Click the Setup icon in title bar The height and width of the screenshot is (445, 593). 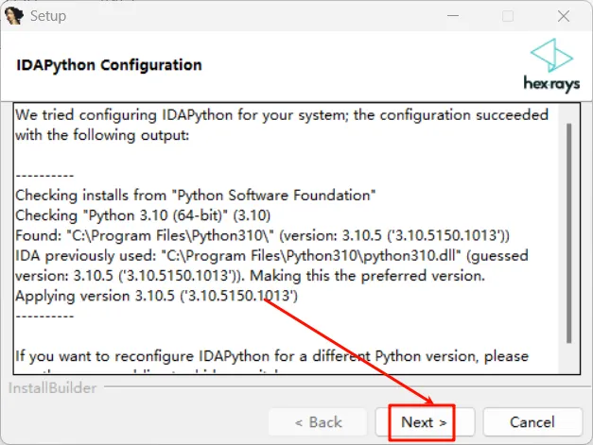(x=14, y=15)
